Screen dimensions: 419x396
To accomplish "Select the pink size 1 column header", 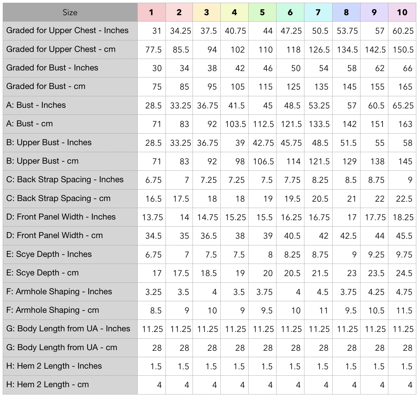I will tap(151, 12).
